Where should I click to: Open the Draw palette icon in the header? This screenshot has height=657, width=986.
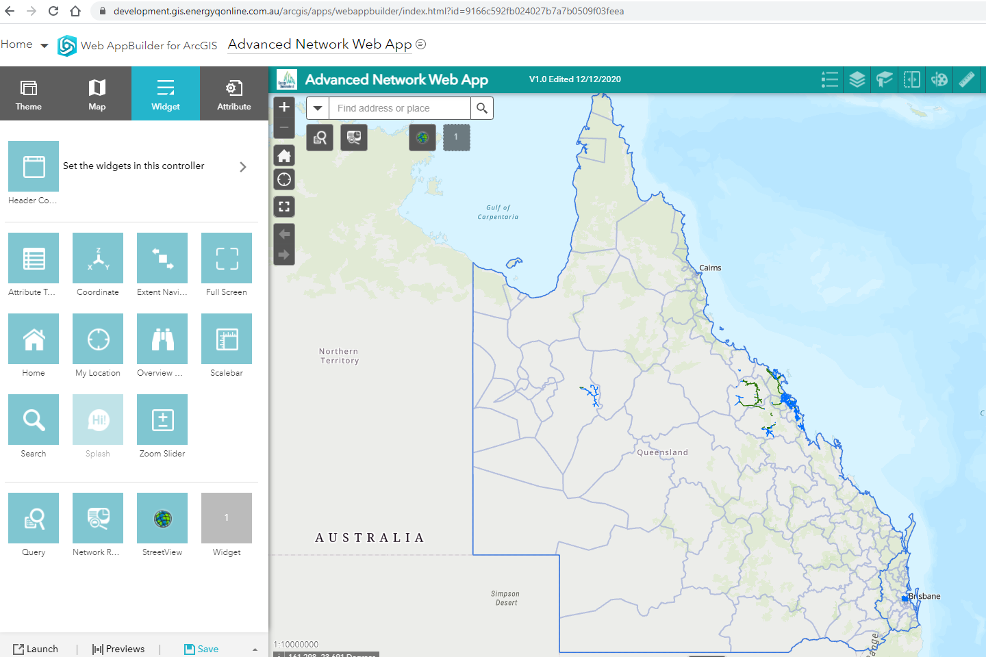pos(938,79)
